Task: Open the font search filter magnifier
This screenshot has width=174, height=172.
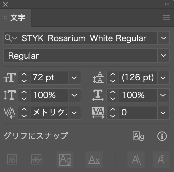Action: [11, 38]
